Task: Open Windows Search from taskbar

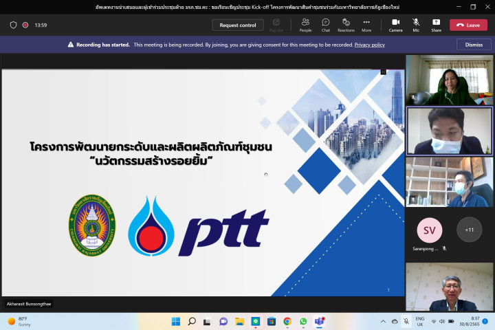Action: [x=192, y=322]
